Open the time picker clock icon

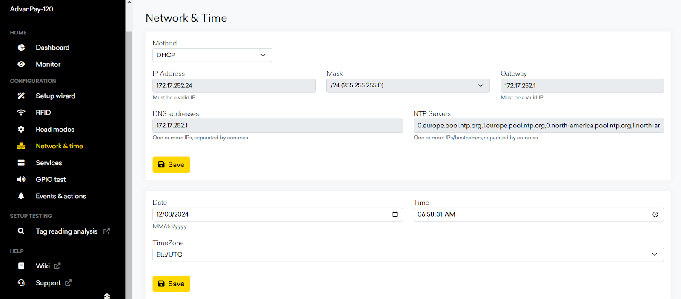[x=655, y=214]
